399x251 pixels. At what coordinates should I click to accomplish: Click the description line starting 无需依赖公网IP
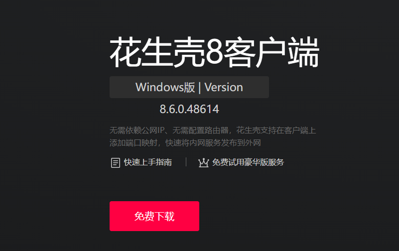[x=213, y=130]
